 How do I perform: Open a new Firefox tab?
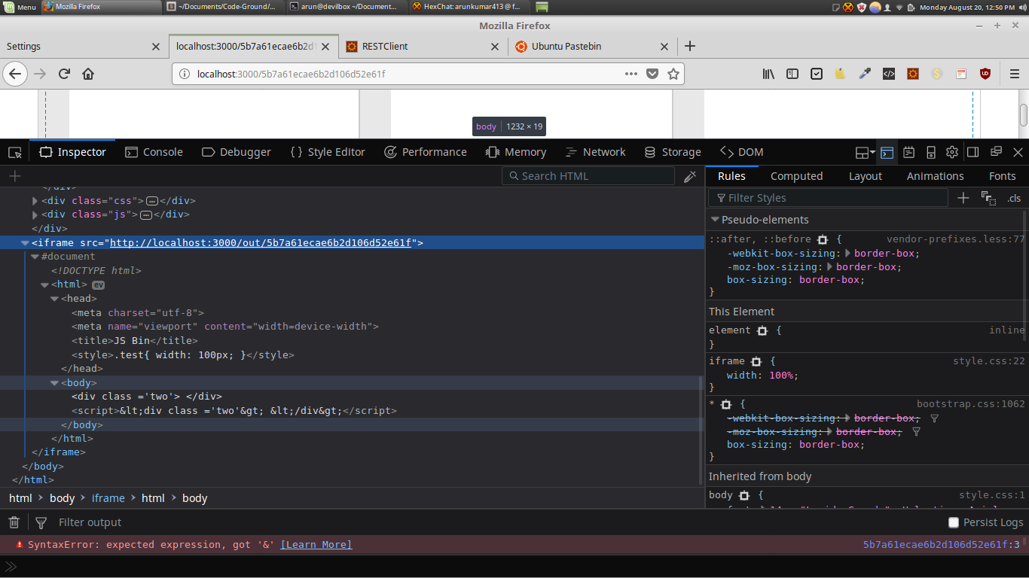pyautogui.click(x=689, y=46)
